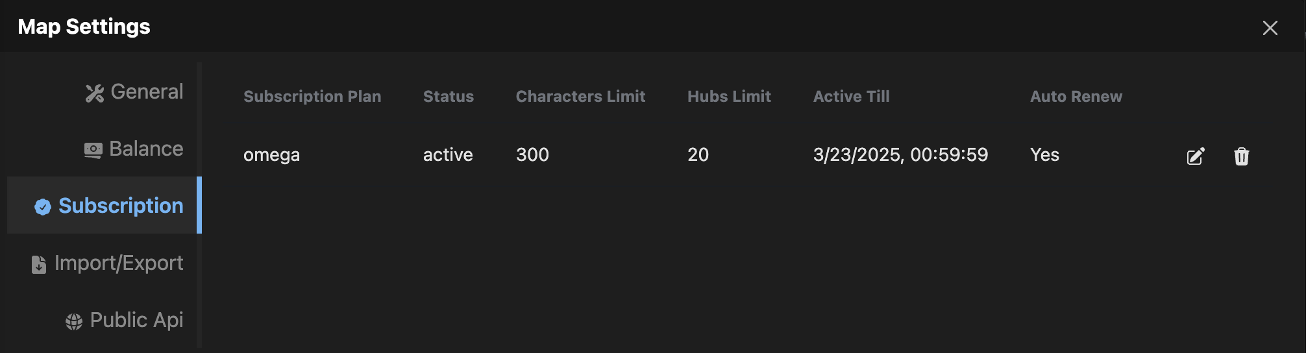Click the blue verified badge icon
The height and width of the screenshot is (353, 1306).
43,207
